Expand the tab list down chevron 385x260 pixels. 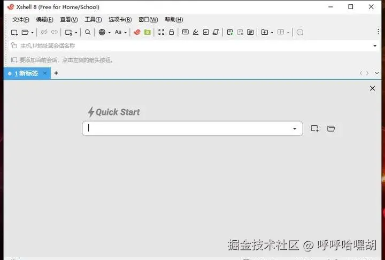point(377,73)
